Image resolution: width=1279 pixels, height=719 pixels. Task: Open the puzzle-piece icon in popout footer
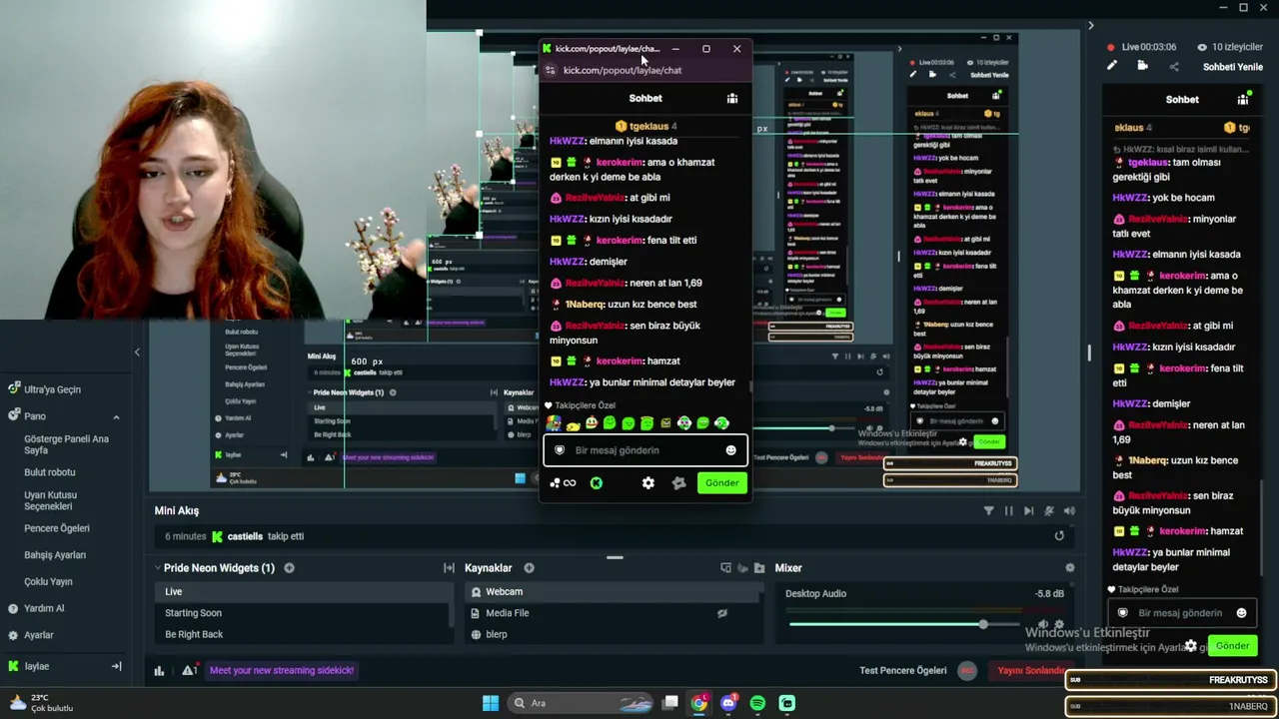click(x=679, y=483)
